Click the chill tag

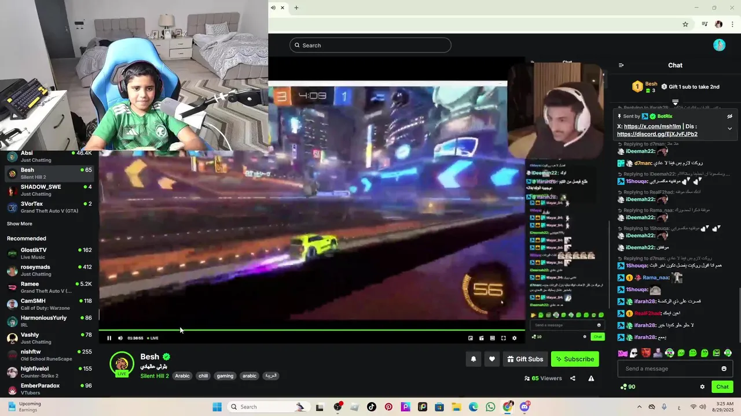tap(203, 376)
